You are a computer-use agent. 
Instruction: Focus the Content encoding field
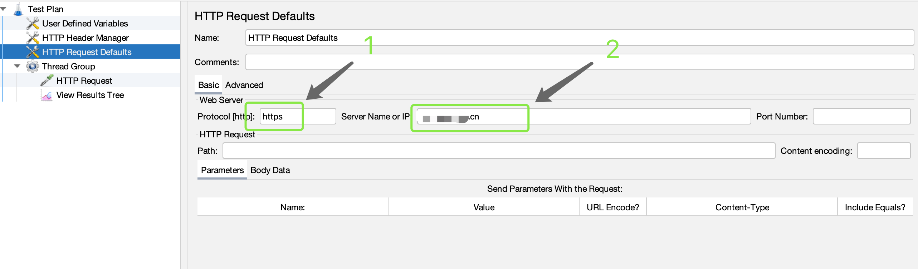[883, 151]
